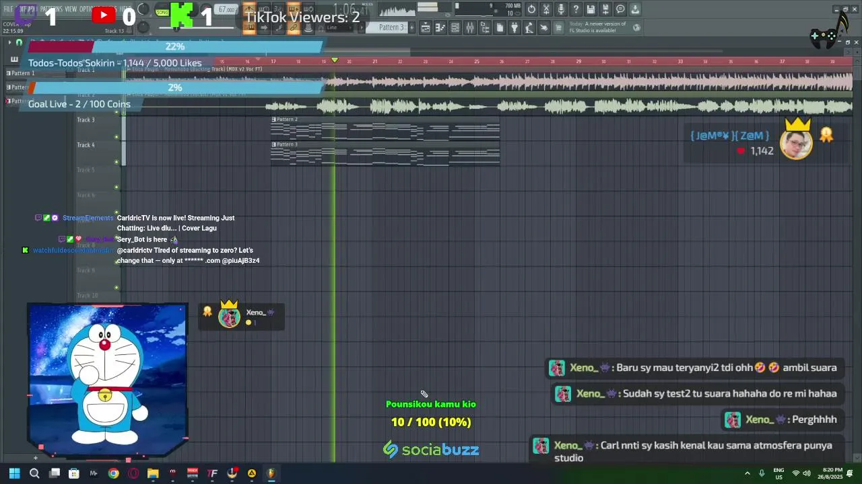Open the Pattern 3 selector dropdown
Image resolution: width=862 pixels, height=484 pixels.
coord(387,28)
